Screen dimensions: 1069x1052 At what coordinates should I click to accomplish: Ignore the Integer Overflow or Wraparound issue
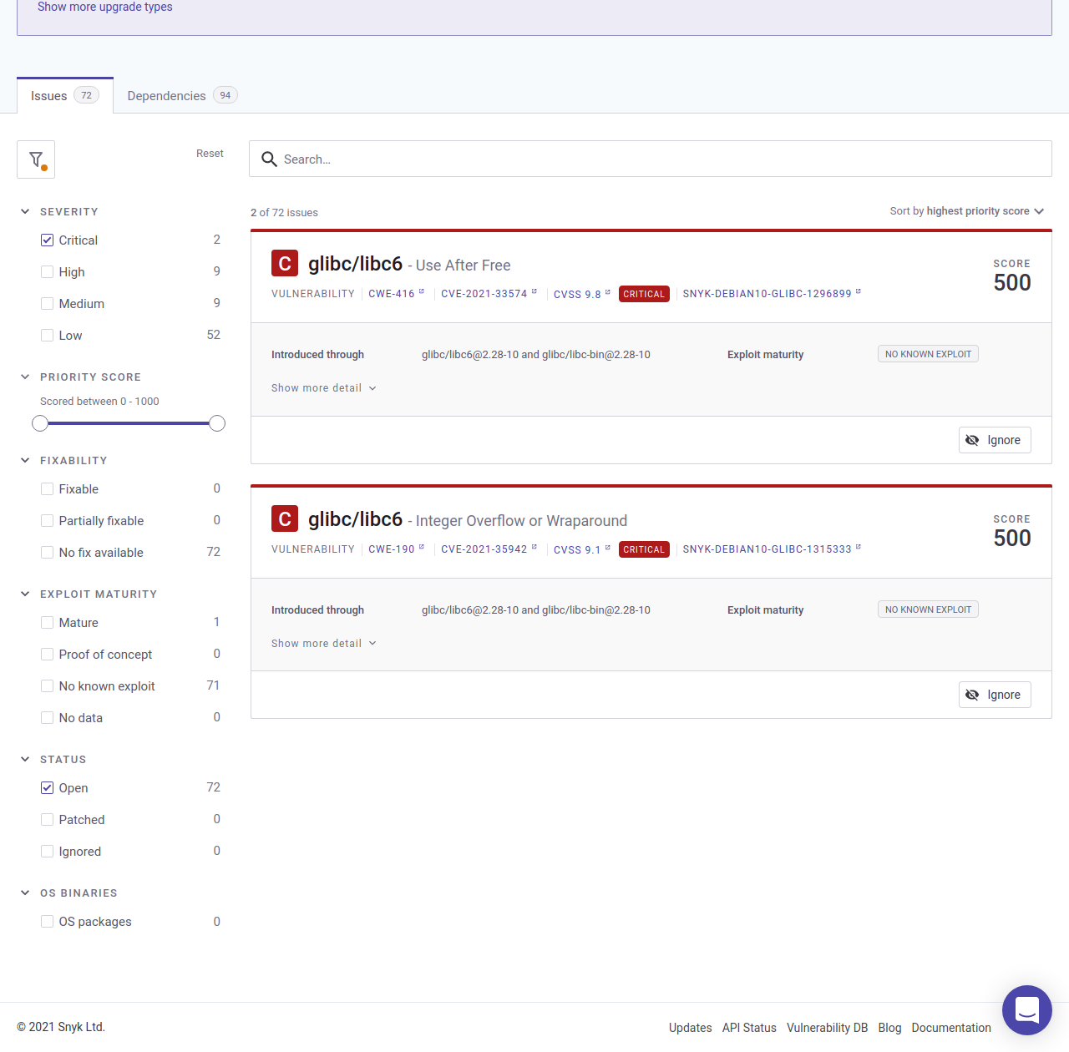(995, 695)
